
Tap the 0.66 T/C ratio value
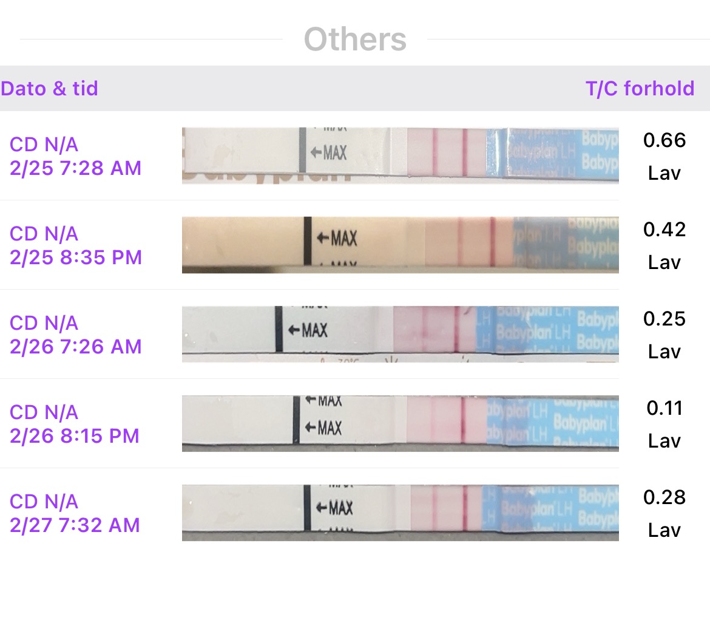pos(664,140)
